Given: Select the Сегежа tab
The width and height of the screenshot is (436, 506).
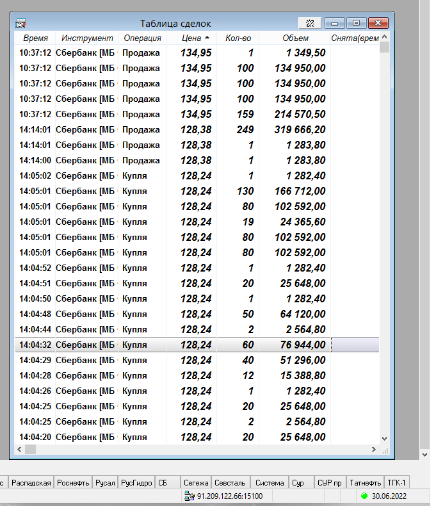Looking at the screenshot, I should tap(196, 483).
